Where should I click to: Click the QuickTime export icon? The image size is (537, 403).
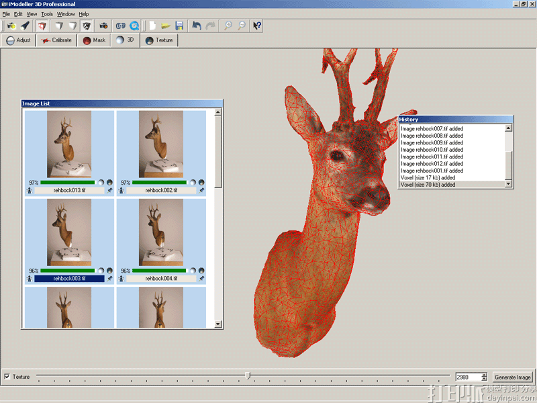134,26
